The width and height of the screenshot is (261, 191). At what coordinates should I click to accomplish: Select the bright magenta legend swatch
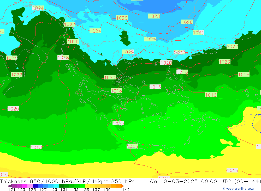tap(25, 186)
